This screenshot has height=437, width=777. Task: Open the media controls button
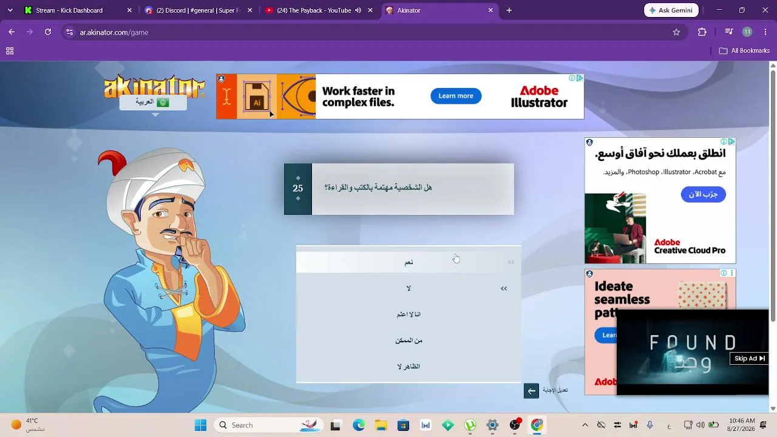729,32
